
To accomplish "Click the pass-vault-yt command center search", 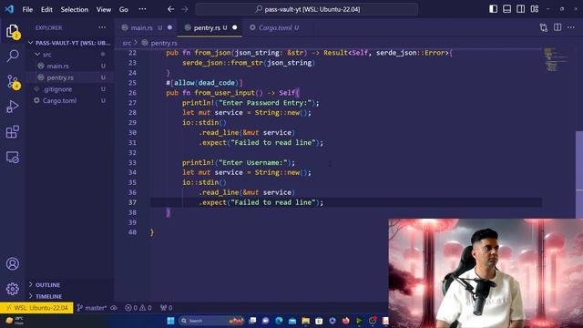I will [307, 9].
